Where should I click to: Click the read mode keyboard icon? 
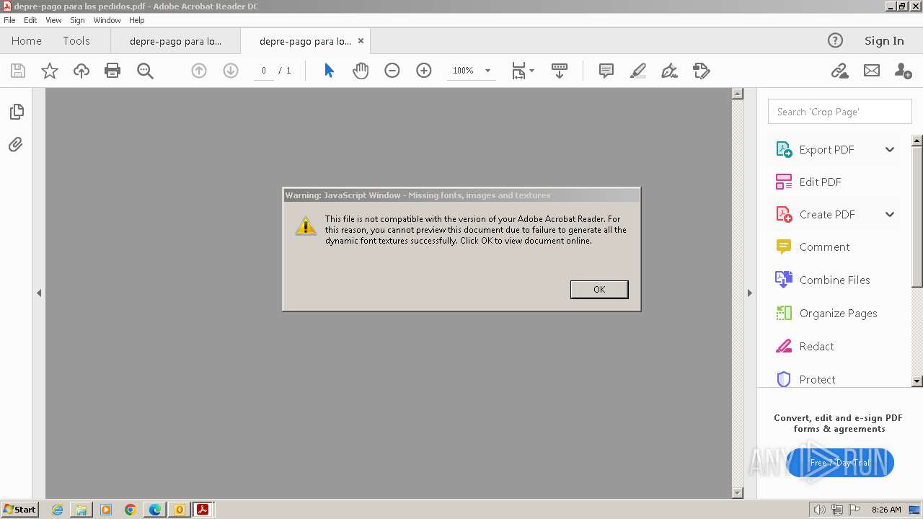tap(560, 71)
